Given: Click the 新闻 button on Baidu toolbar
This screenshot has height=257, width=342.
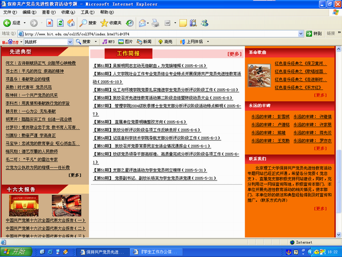Looking at the screenshot, I should pos(144,42).
